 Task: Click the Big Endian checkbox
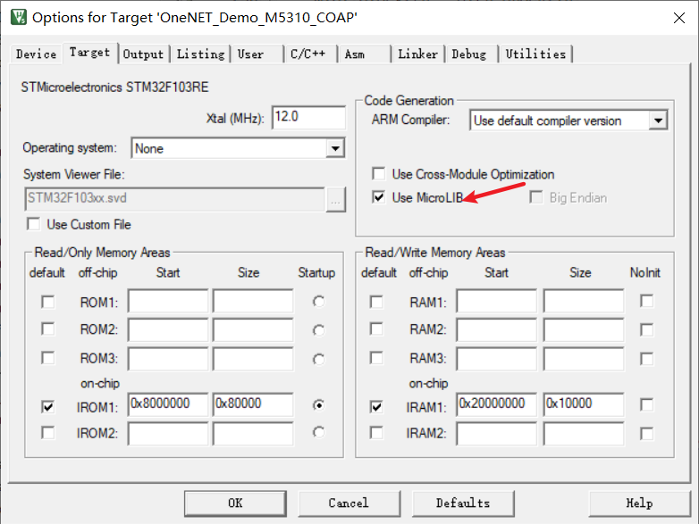536,197
